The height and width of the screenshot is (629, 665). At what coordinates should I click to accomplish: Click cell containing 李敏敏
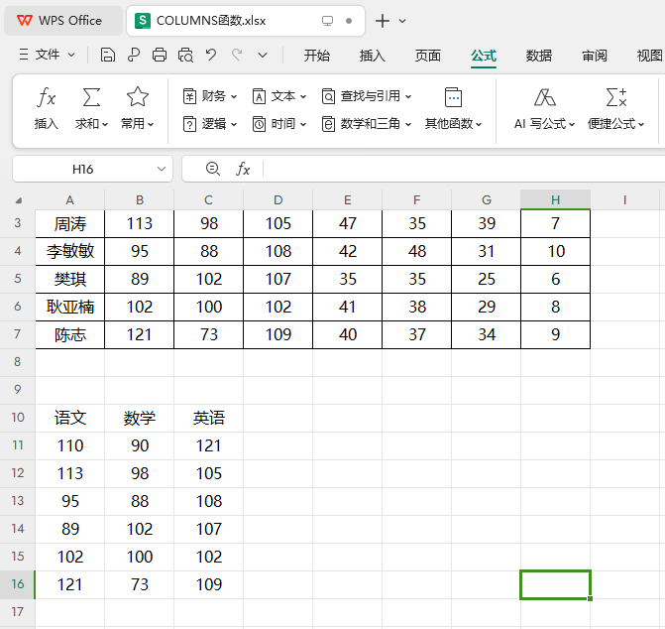pyautogui.click(x=70, y=251)
